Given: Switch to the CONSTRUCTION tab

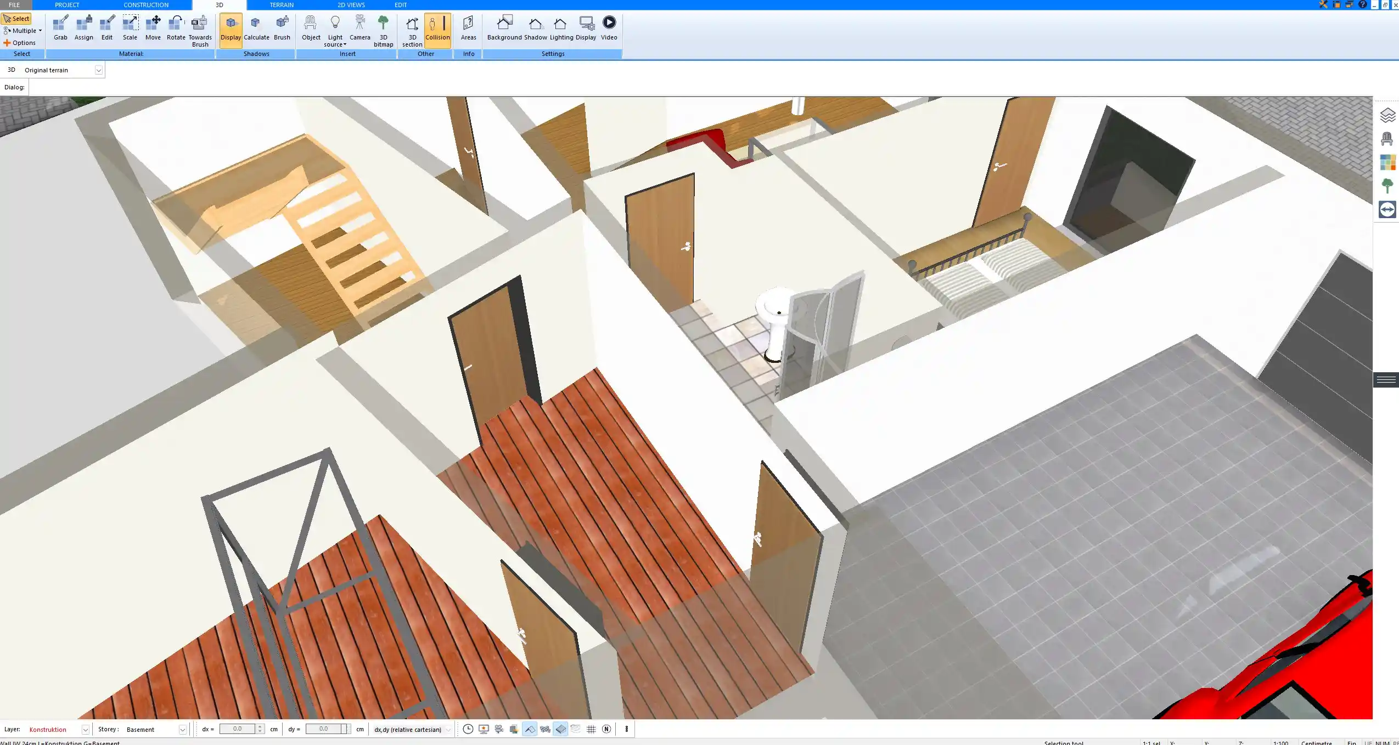Looking at the screenshot, I should click(x=146, y=5).
